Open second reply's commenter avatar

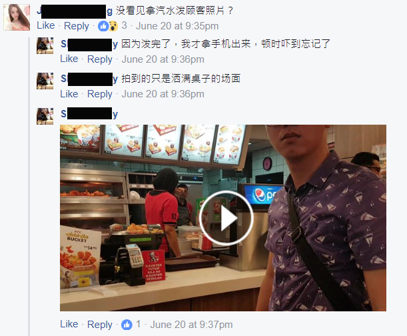coord(45,81)
